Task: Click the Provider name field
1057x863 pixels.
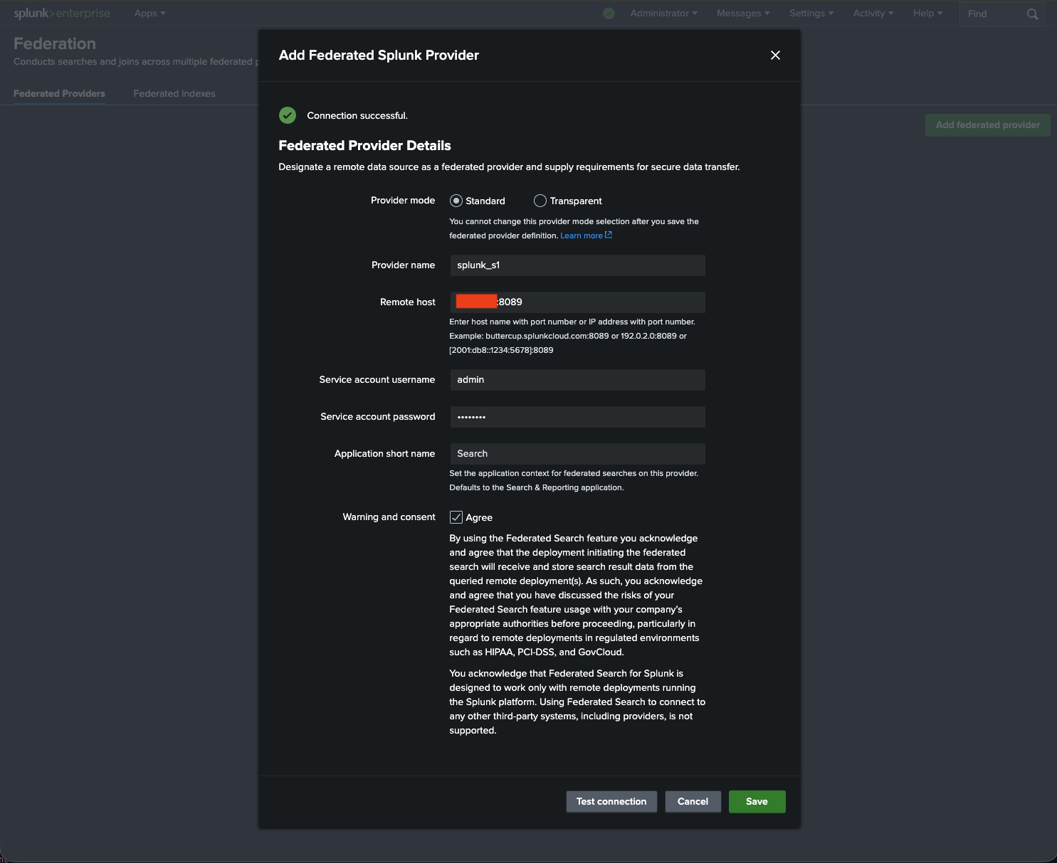Action: point(577,265)
